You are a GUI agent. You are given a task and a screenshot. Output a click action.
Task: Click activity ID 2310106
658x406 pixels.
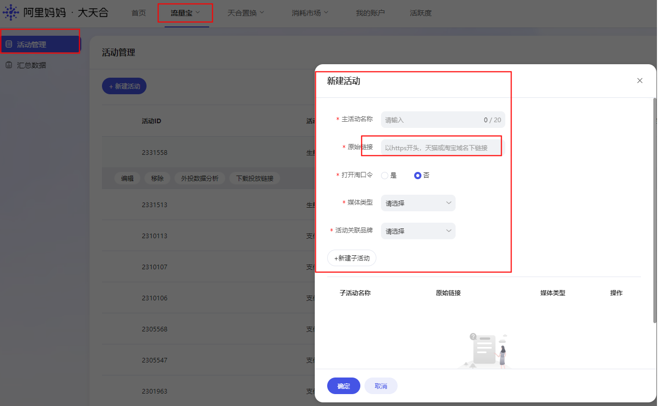(154, 298)
